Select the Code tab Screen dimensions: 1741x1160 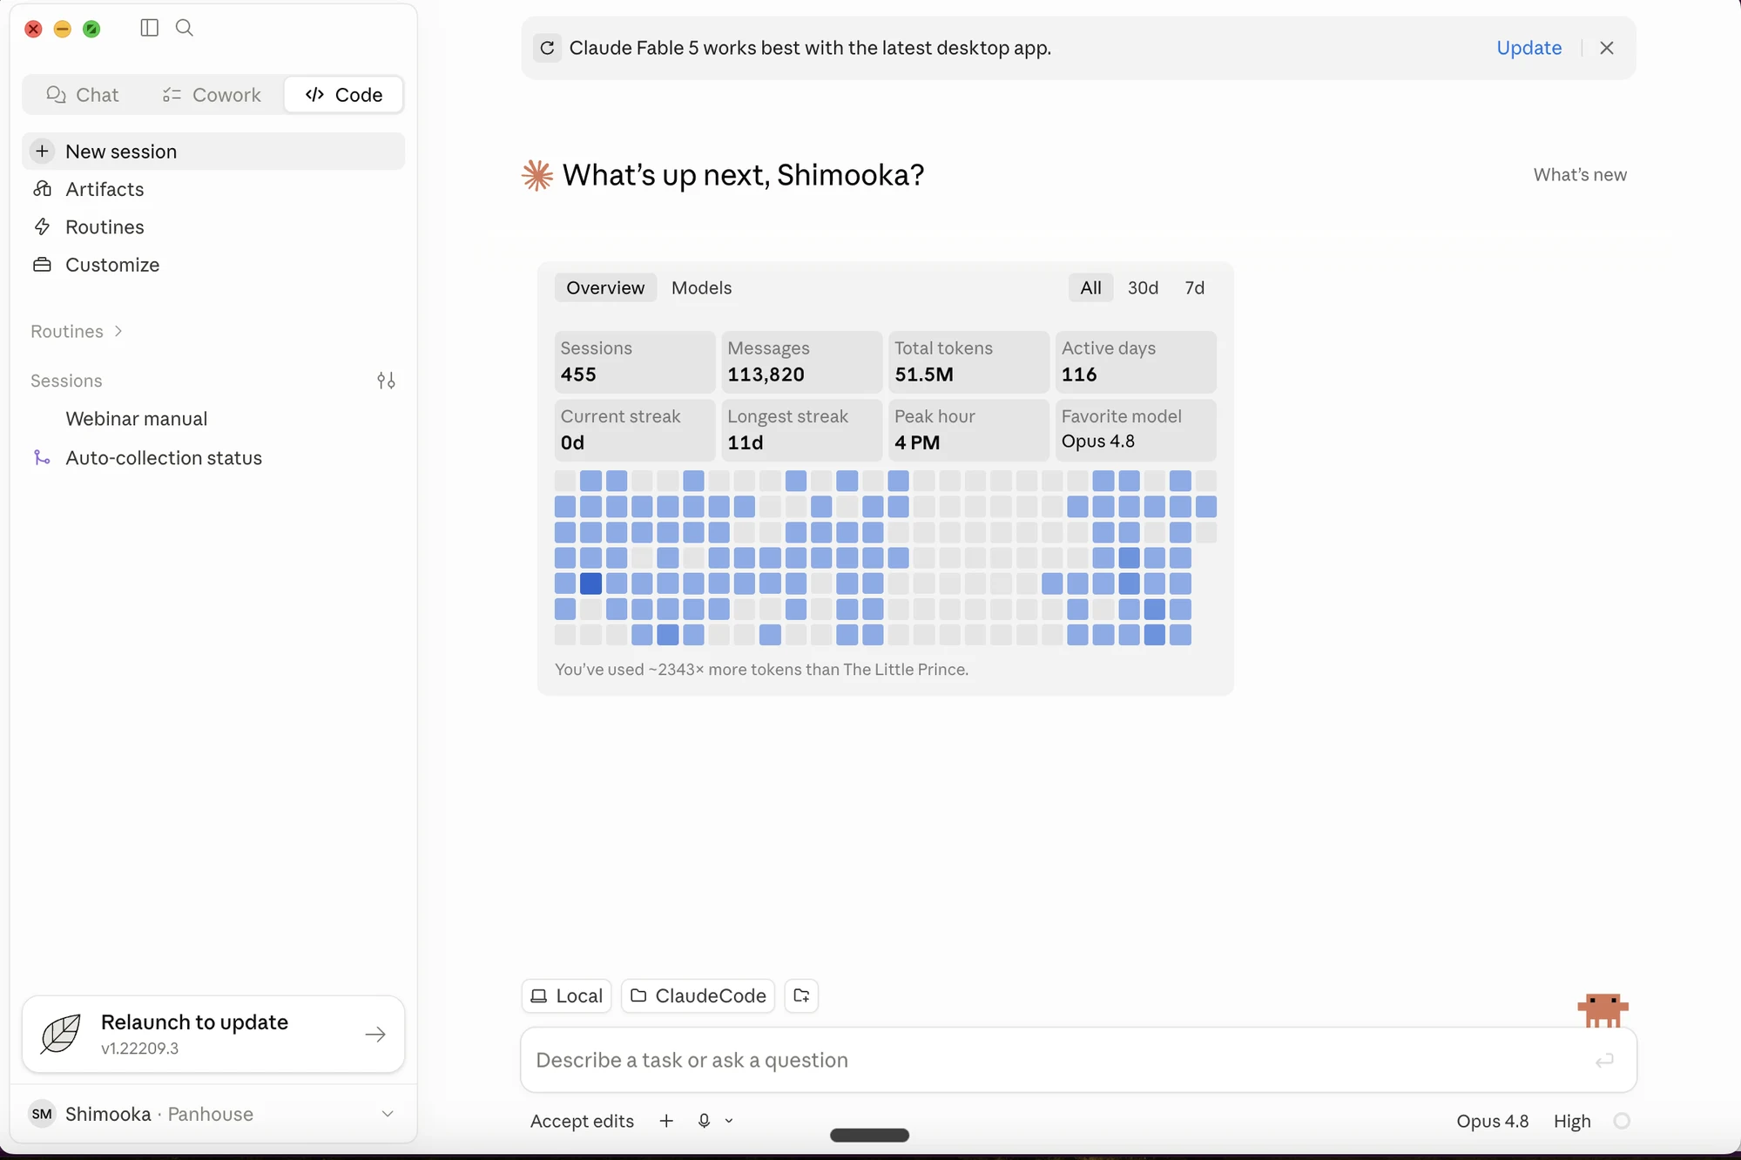[344, 95]
